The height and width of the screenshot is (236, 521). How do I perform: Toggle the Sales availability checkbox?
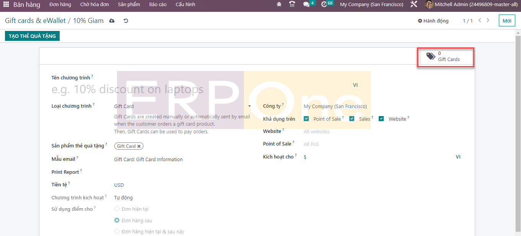(352, 119)
